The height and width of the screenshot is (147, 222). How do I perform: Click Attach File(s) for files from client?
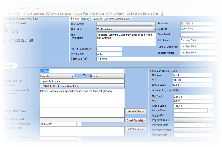pyautogui.click(x=136, y=111)
